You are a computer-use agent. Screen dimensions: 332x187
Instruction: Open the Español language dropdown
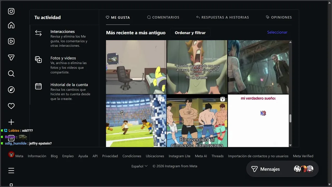point(140,166)
